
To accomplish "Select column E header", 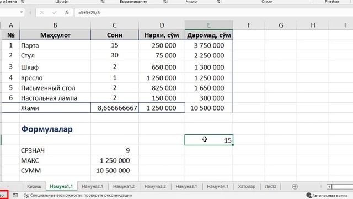I will click(209, 25).
